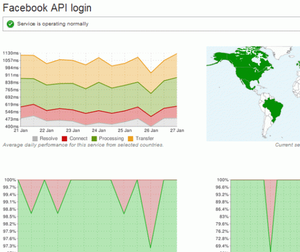This screenshot has height=252, width=300.
Task: Click the red Connect legend swatch
Action: tap(65, 139)
